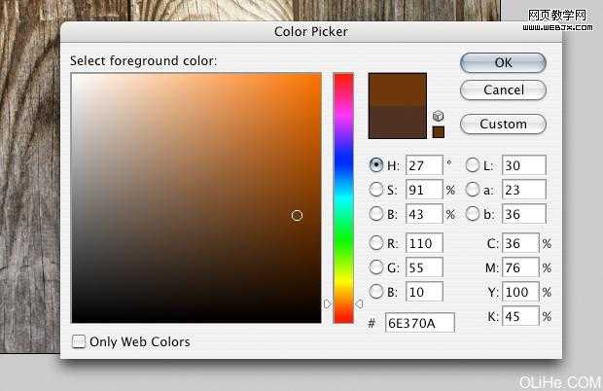Click the web-safe color cube warning icon
603x391 pixels.
point(438,116)
